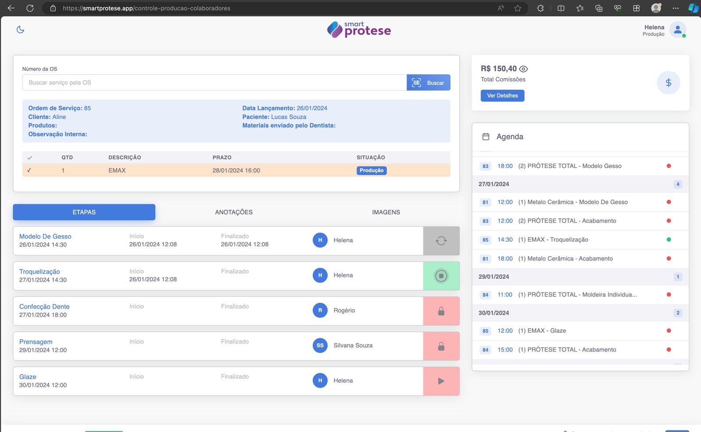Click Silvana Souza's SS avatar
Viewport: 701px width, 432px height.
pyautogui.click(x=320, y=345)
